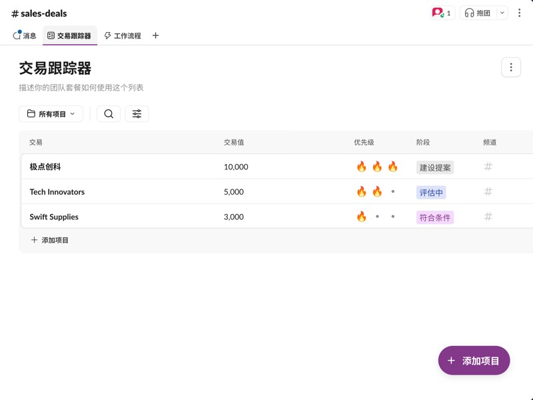
Task: Toggle the third fire on Tech Innovators priority
Action: (392, 191)
